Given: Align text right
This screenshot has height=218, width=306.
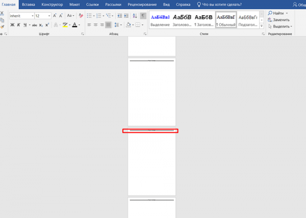Looking at the screenshot, I should pos(102,25).
